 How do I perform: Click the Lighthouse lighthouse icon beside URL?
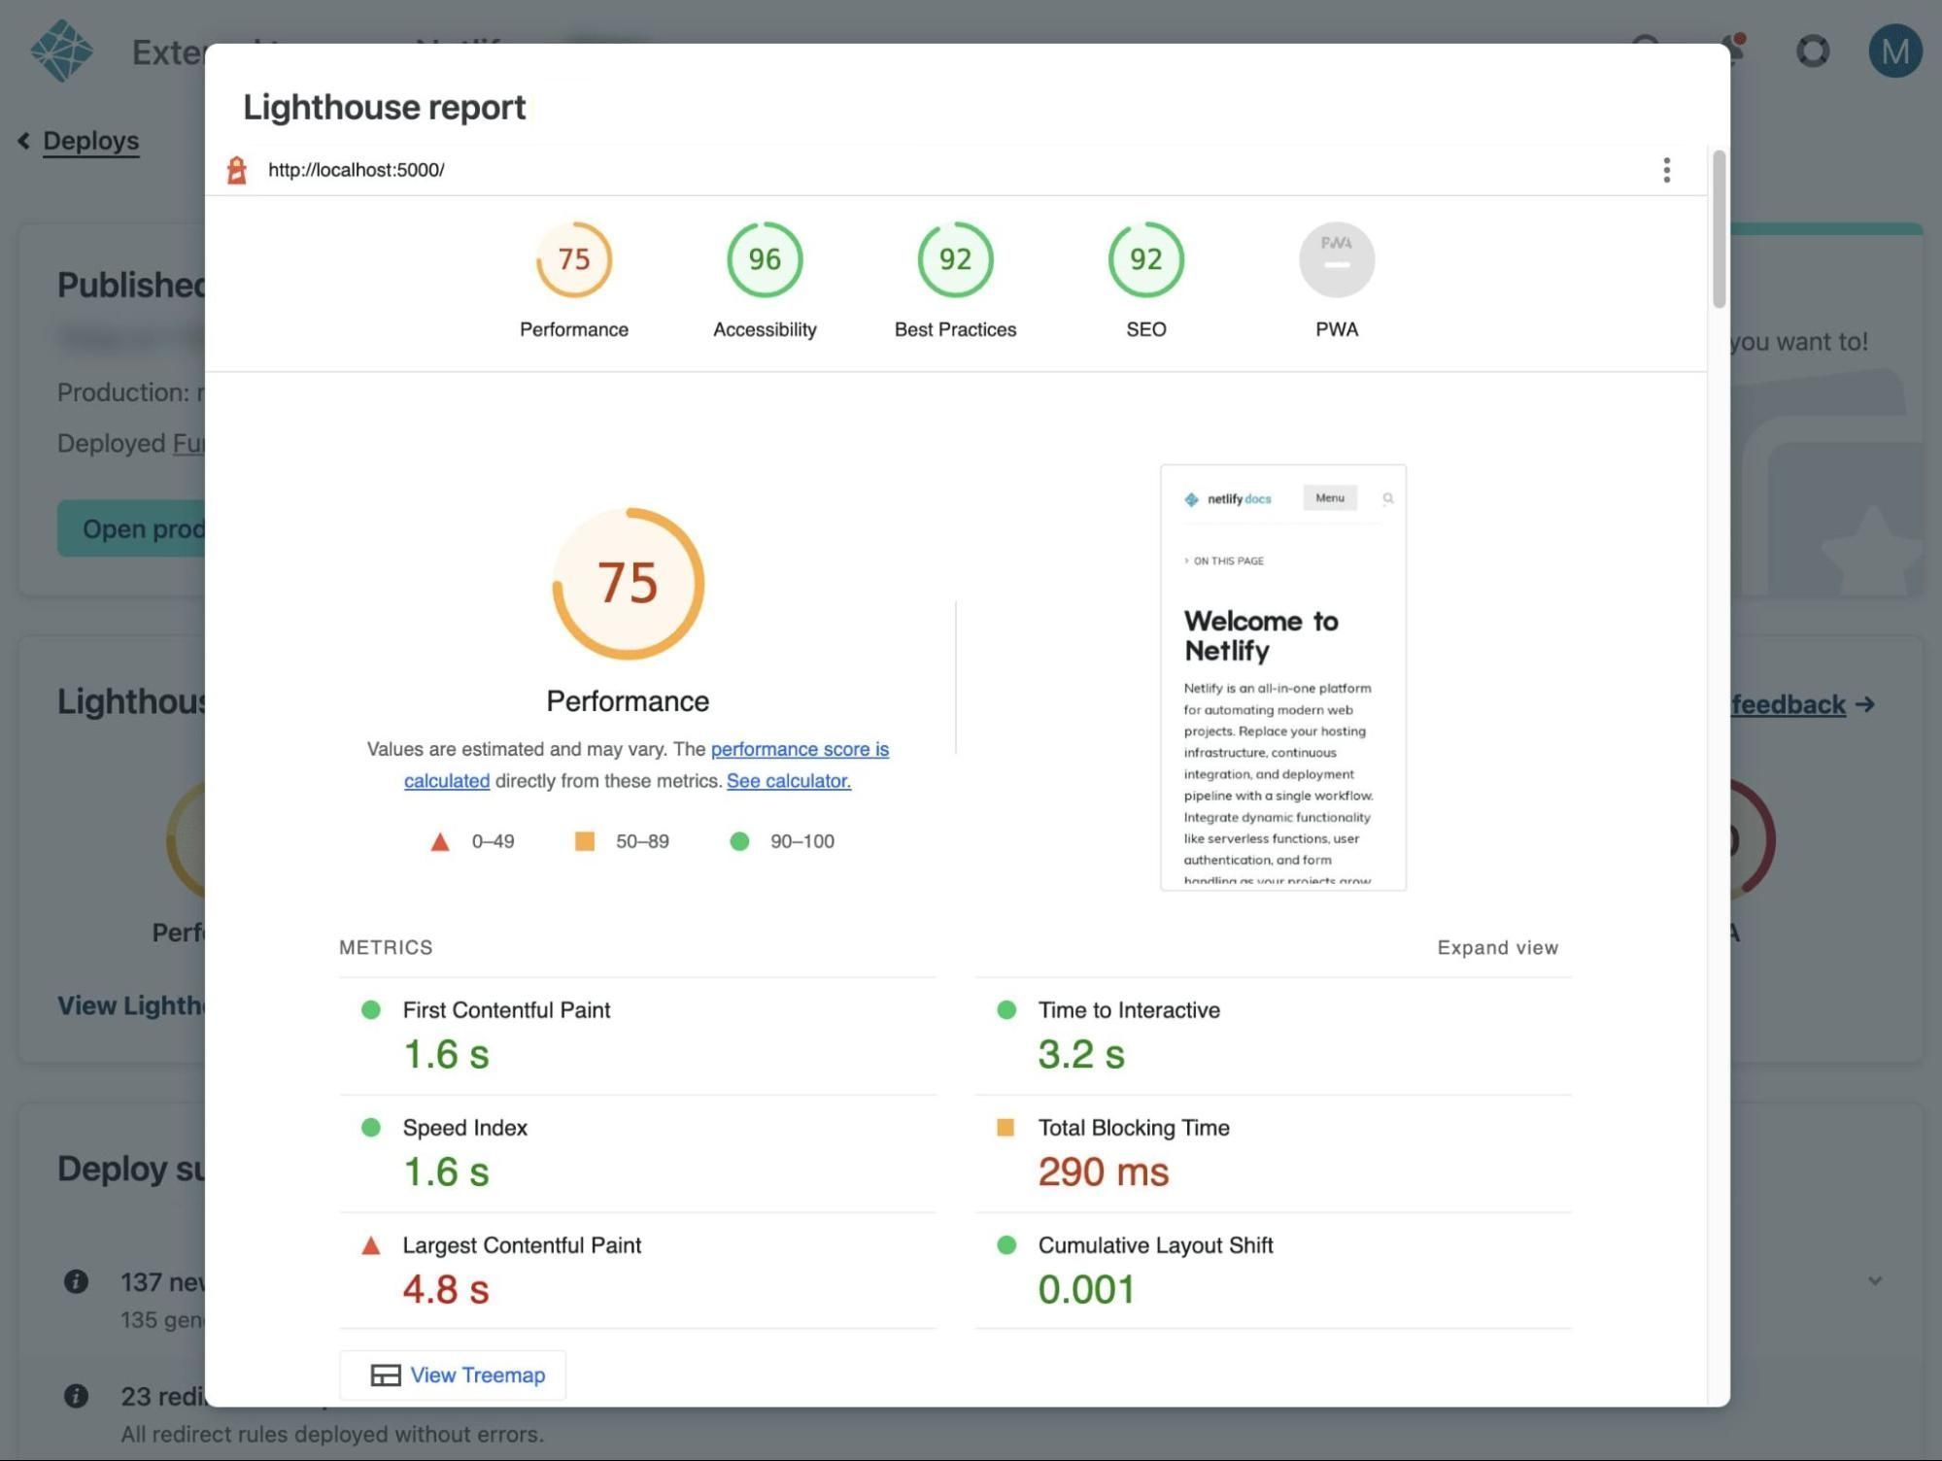pyautogui.click(x=236, y=170)
